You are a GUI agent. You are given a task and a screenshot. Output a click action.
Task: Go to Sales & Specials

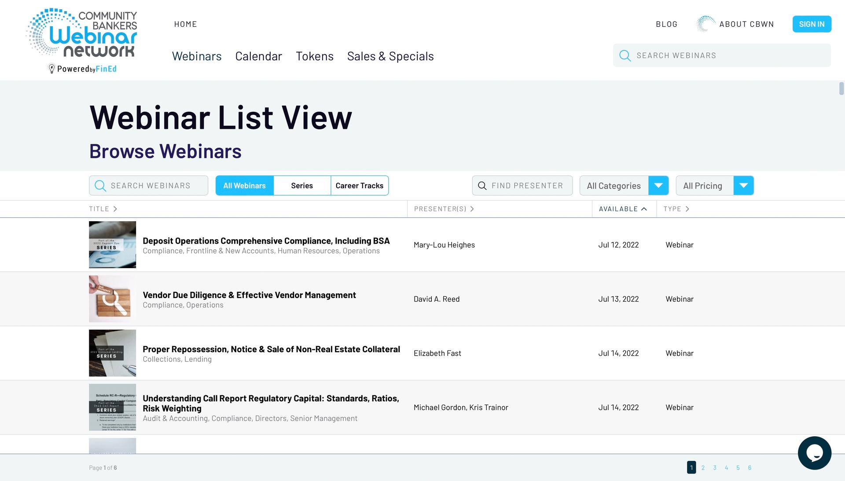coord(390,56)
